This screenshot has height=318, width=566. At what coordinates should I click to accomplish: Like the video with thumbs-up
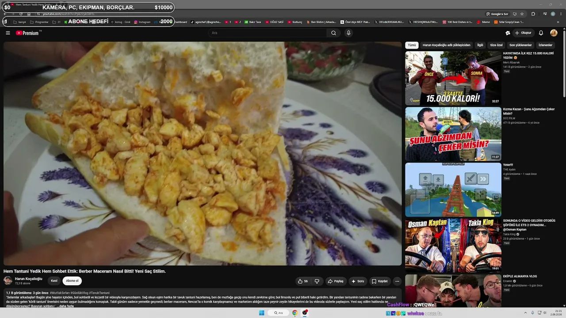303,281
